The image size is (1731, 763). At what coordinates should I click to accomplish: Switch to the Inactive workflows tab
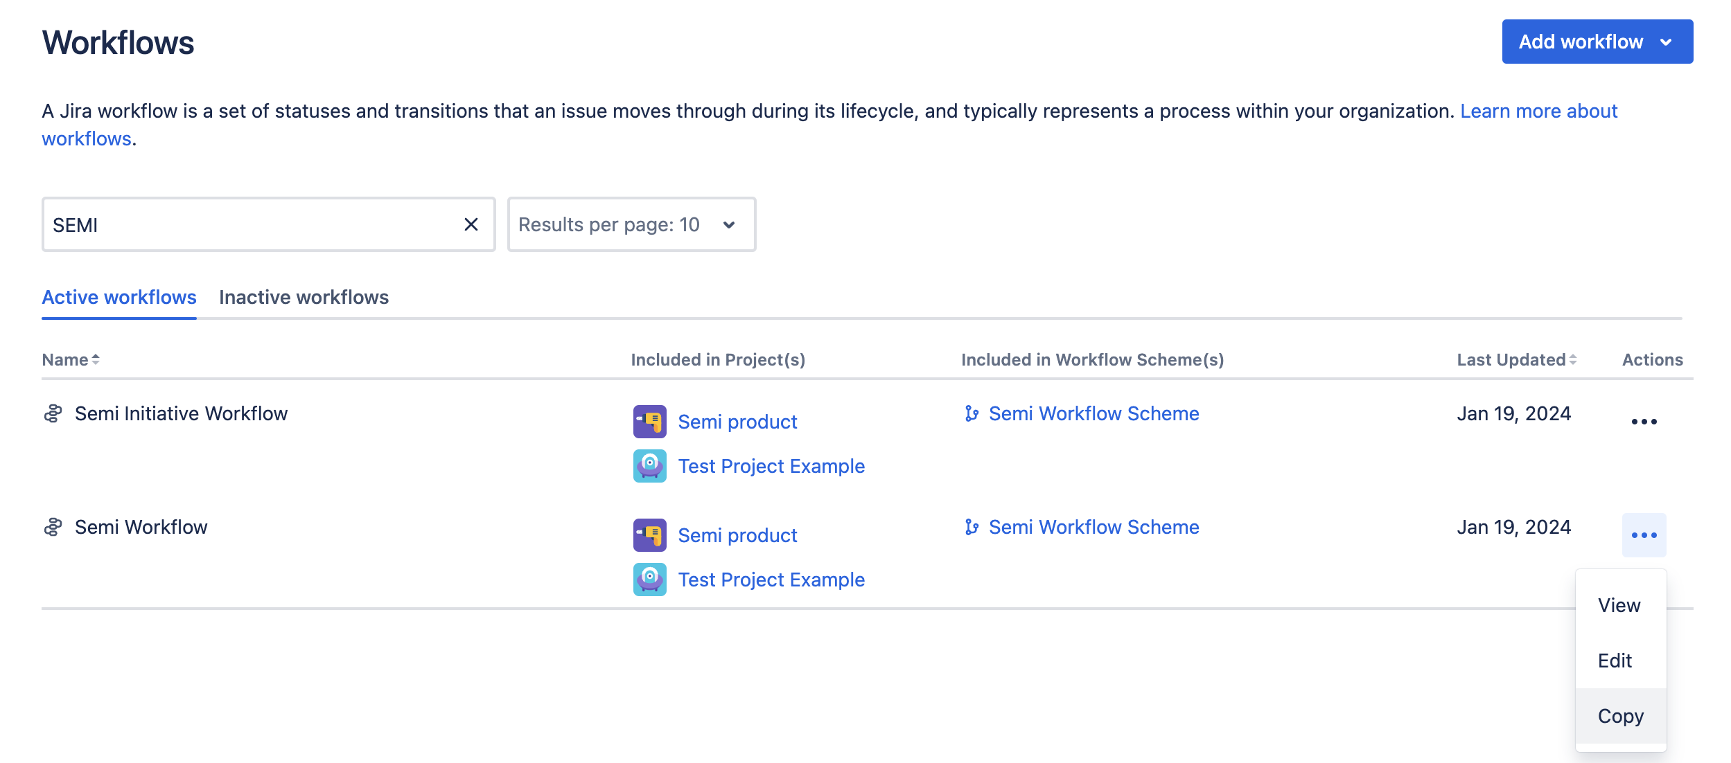[304, 298]
